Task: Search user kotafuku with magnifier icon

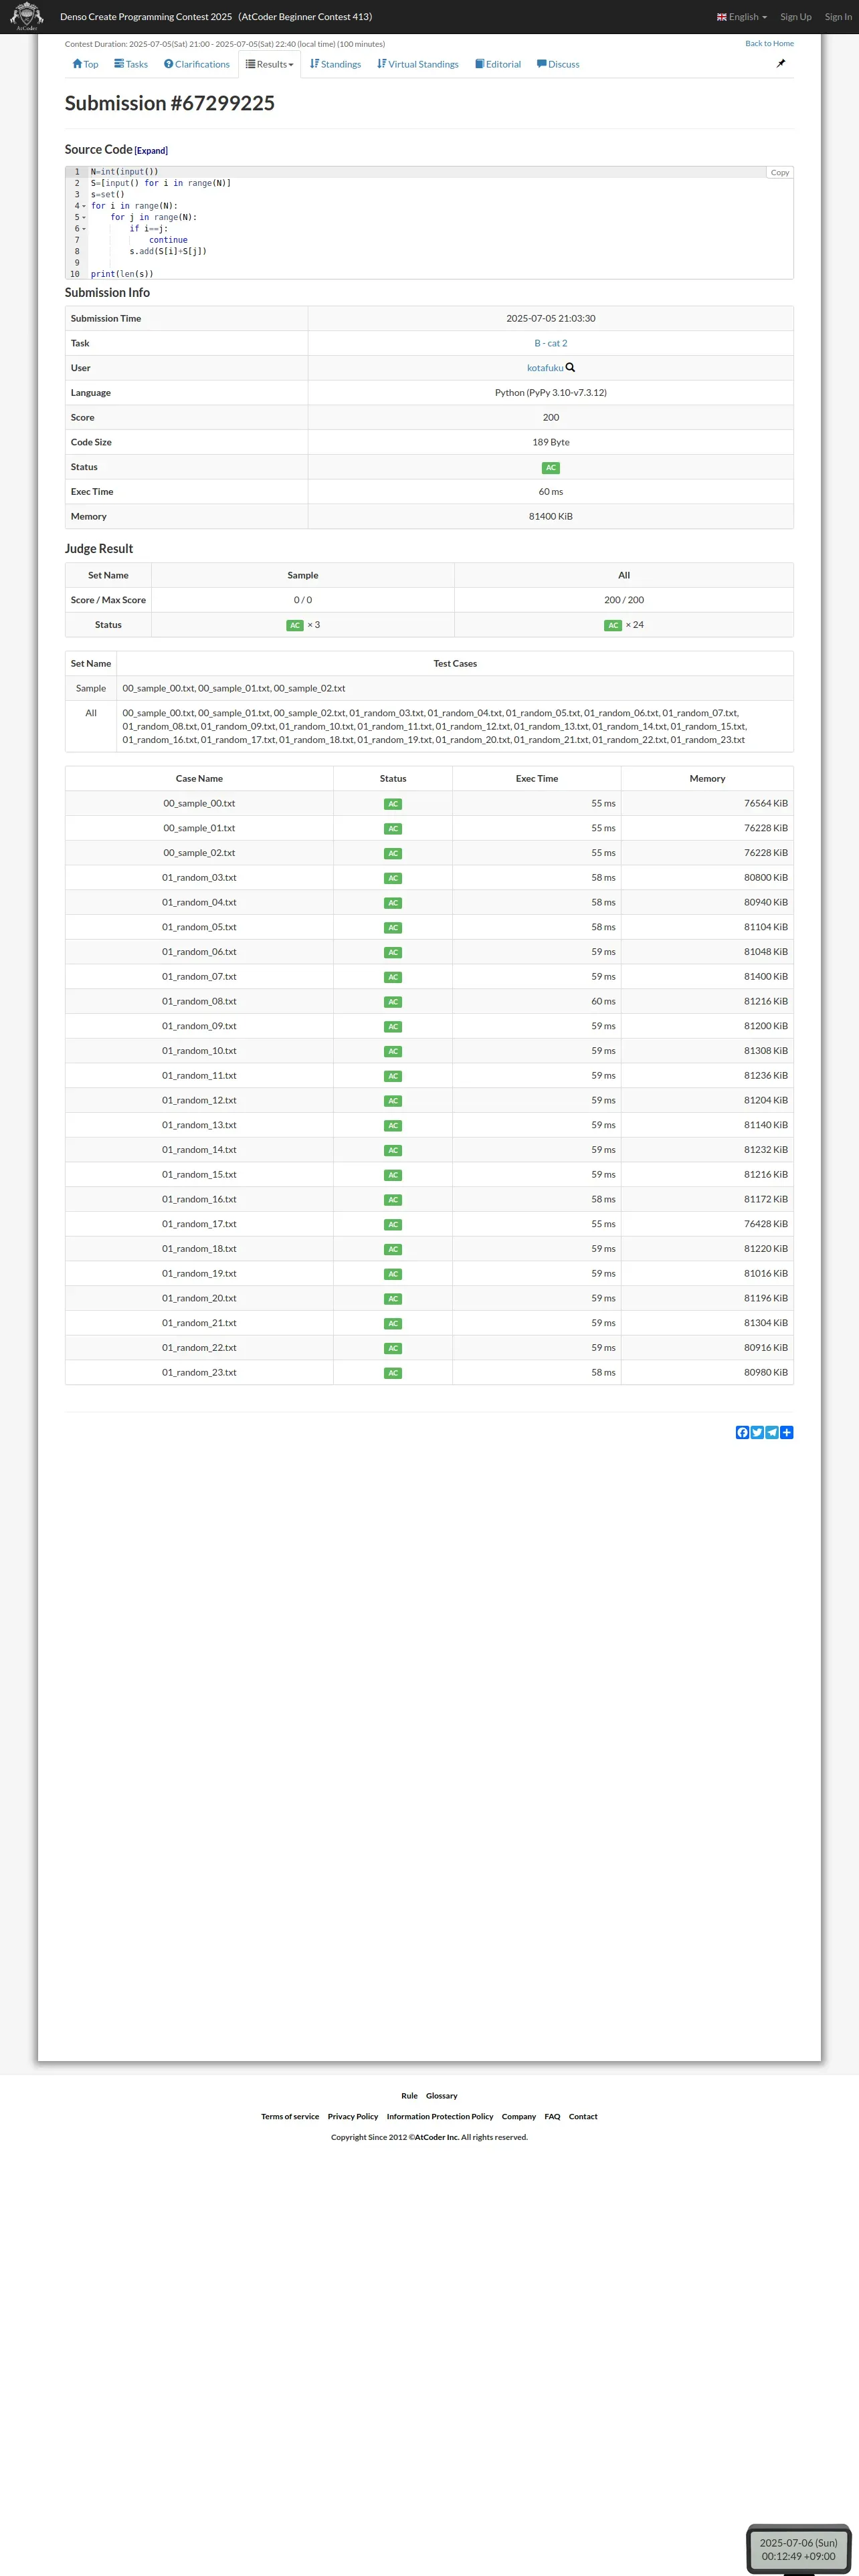Action: (x=570, y=367)
